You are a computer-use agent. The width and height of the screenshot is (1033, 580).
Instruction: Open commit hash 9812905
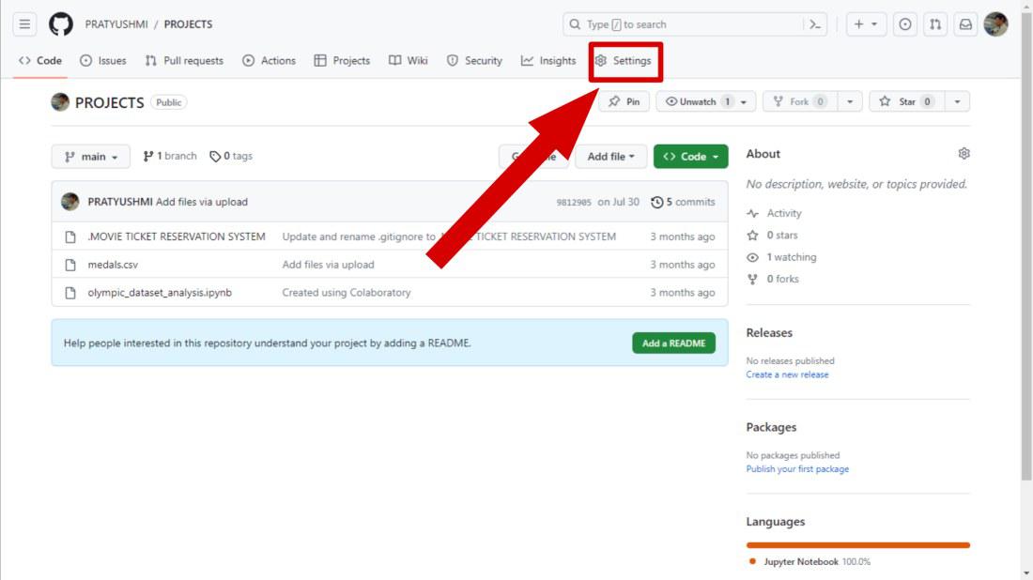coord(574,202)
